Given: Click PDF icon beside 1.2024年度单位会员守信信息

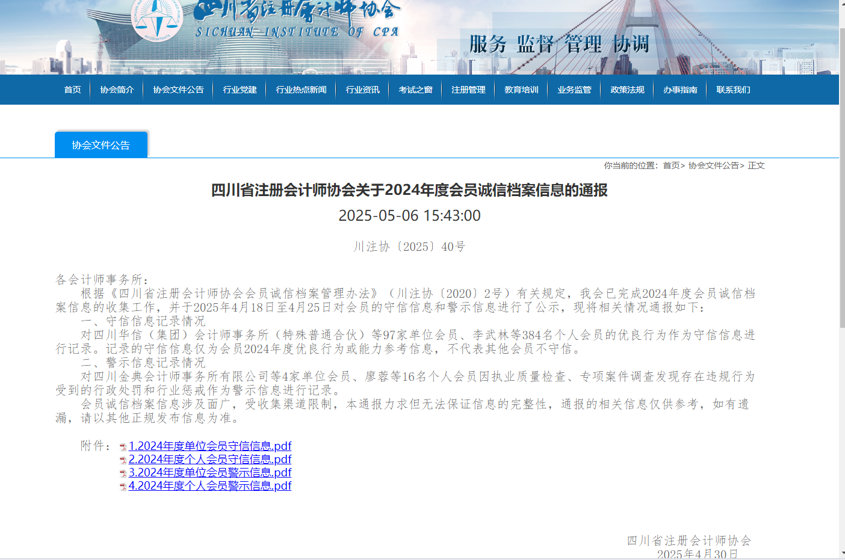Looking at the screenshot, I should (x=123, y=447).
